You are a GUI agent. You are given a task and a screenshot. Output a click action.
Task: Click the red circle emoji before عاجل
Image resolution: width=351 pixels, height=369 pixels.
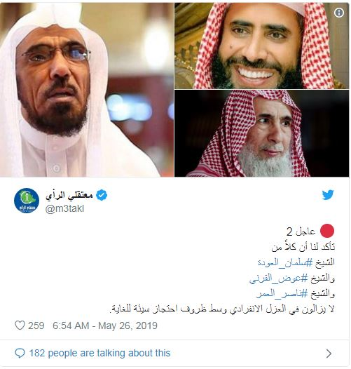pos(327,231)
